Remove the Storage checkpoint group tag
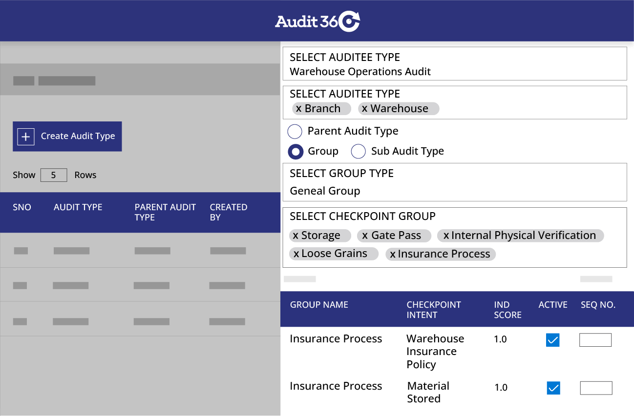Image resolution: width=634 pixels, height=416 pixels. coord(297,236)
